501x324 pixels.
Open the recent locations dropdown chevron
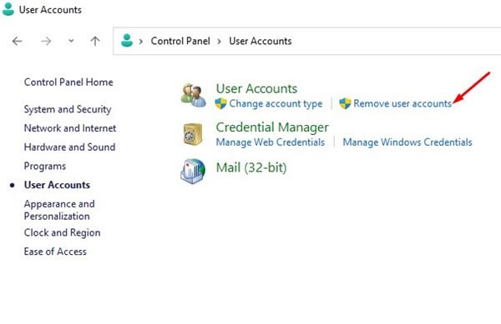[71, 41]
